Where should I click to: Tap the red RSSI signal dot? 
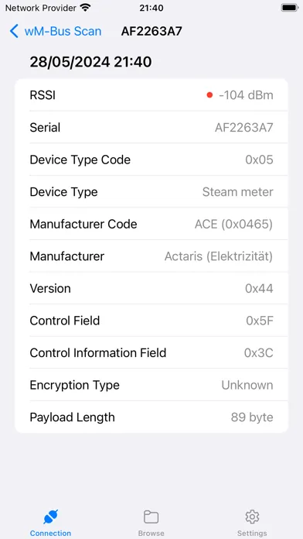tap(209, 95)
